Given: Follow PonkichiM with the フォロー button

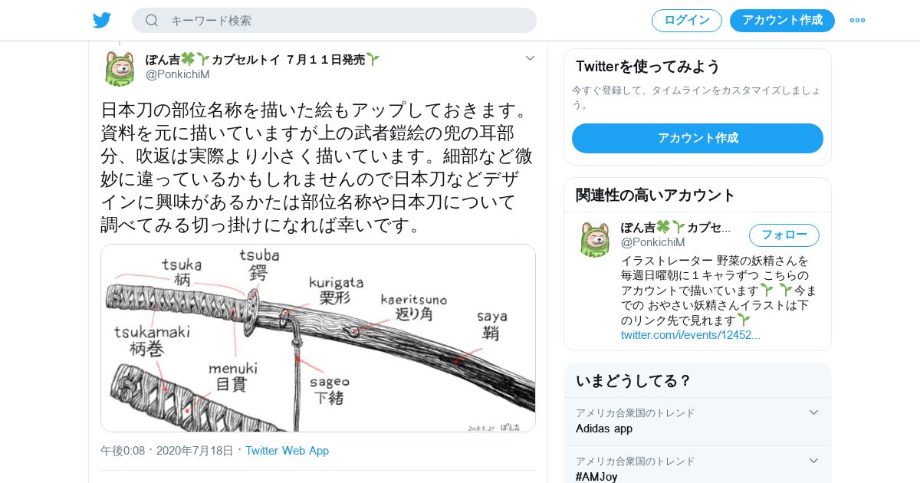Looking at the screenshot, I should [x=784, y=235].
